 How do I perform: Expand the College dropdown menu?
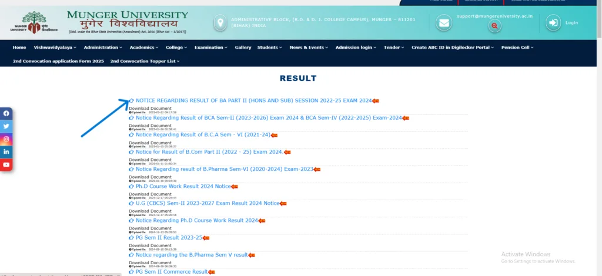[x=176, y=48]
